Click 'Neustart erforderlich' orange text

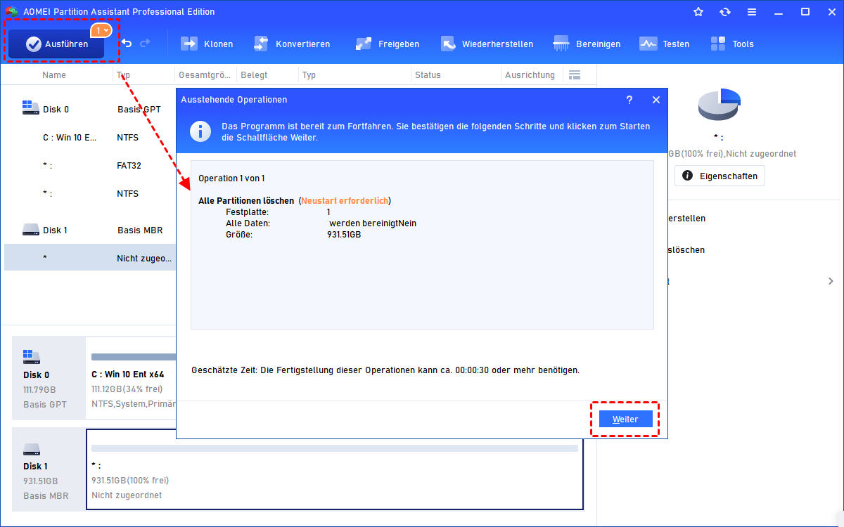pos(345,201)
